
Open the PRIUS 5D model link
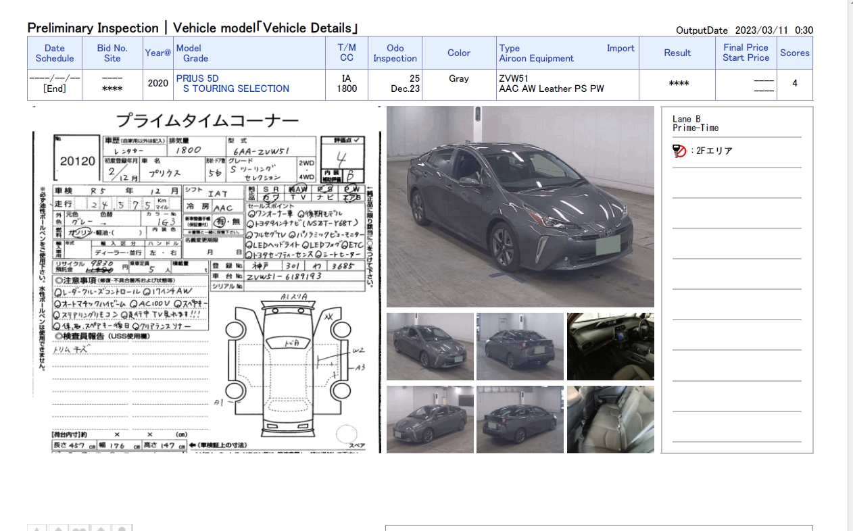pyautogui.click(x=197, y=78)
